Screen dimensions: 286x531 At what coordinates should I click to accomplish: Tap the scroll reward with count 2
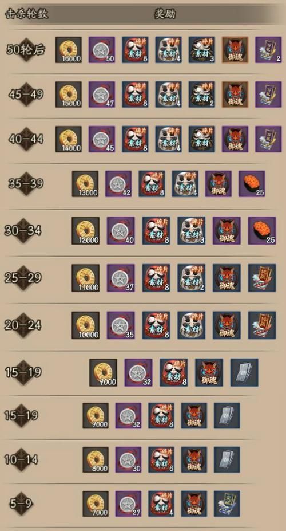[268, 50]
